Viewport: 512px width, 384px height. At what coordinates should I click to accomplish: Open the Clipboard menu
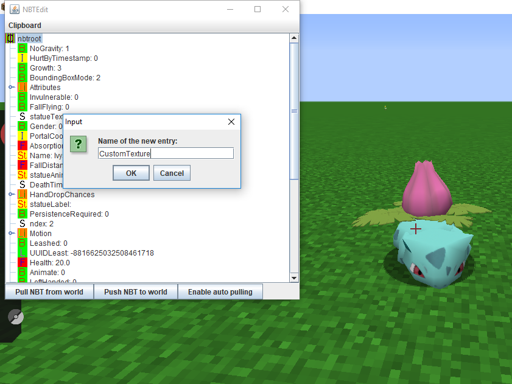click(x=25, y=26)
